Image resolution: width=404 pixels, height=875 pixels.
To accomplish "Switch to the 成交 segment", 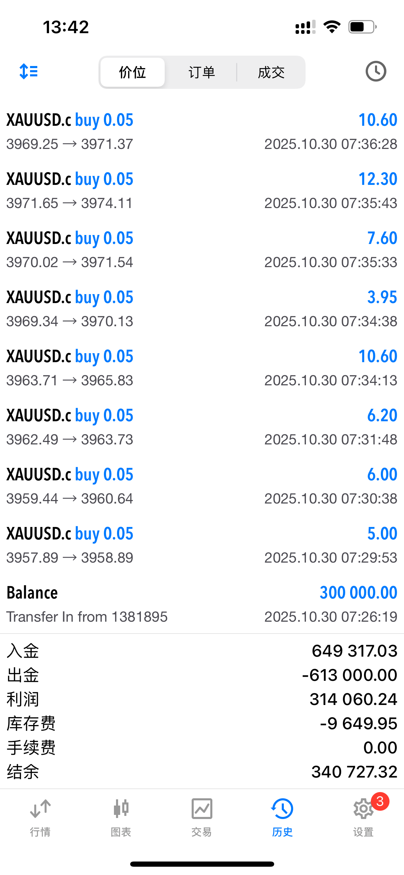I will coord(271,72).
